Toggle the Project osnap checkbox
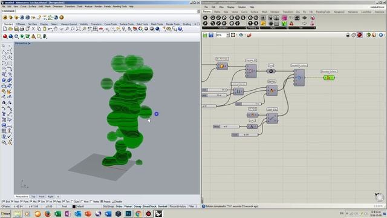The image size is (387, 218). 102,202
